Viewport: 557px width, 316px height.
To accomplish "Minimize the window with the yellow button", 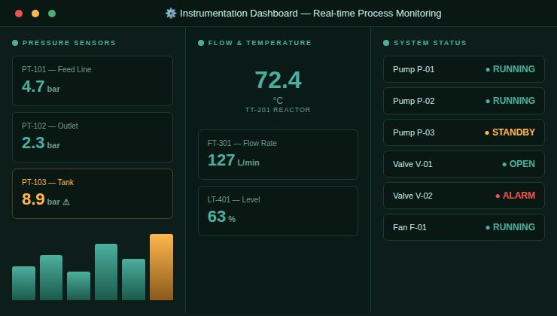I will [35, 14].
